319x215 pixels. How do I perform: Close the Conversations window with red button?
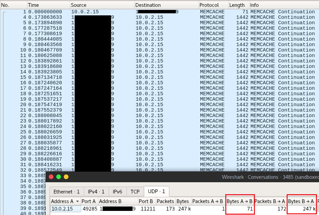point(51,177)
